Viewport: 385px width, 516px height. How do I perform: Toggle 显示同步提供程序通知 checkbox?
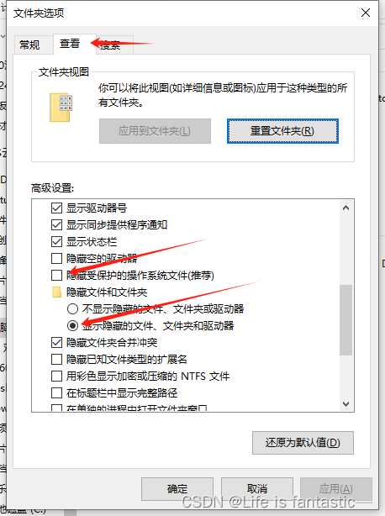(x=56, y=224)
